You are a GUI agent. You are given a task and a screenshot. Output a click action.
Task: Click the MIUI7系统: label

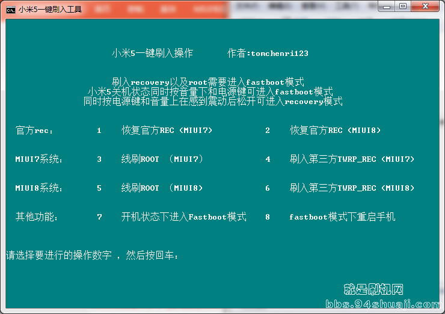tap(39, 159)
